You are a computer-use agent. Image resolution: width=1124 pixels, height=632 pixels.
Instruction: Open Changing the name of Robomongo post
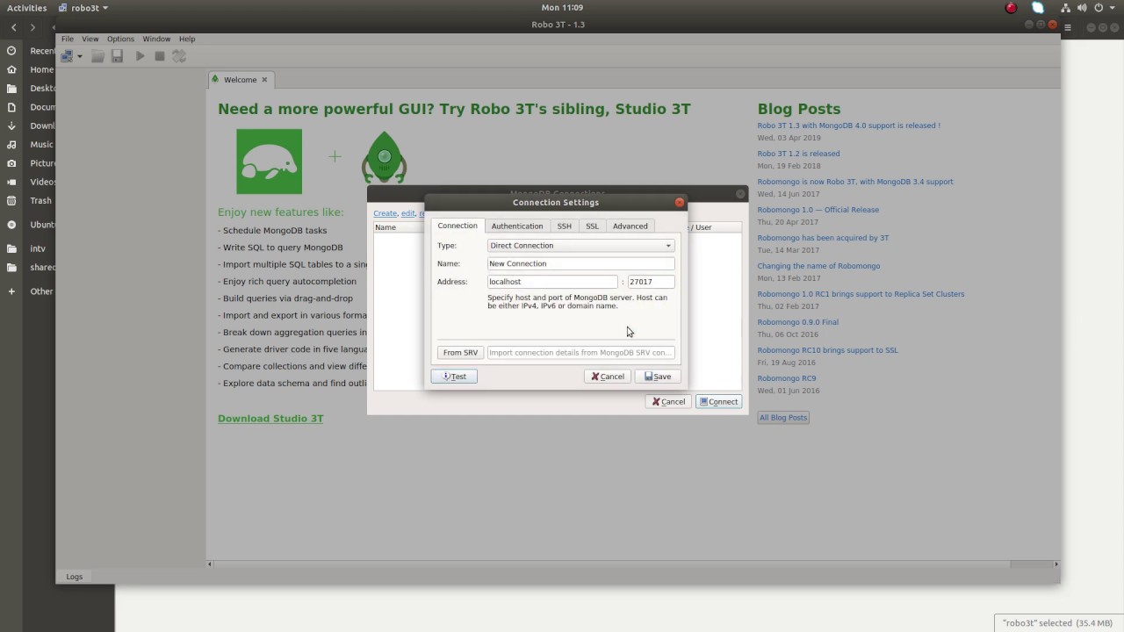click(818, 266)
